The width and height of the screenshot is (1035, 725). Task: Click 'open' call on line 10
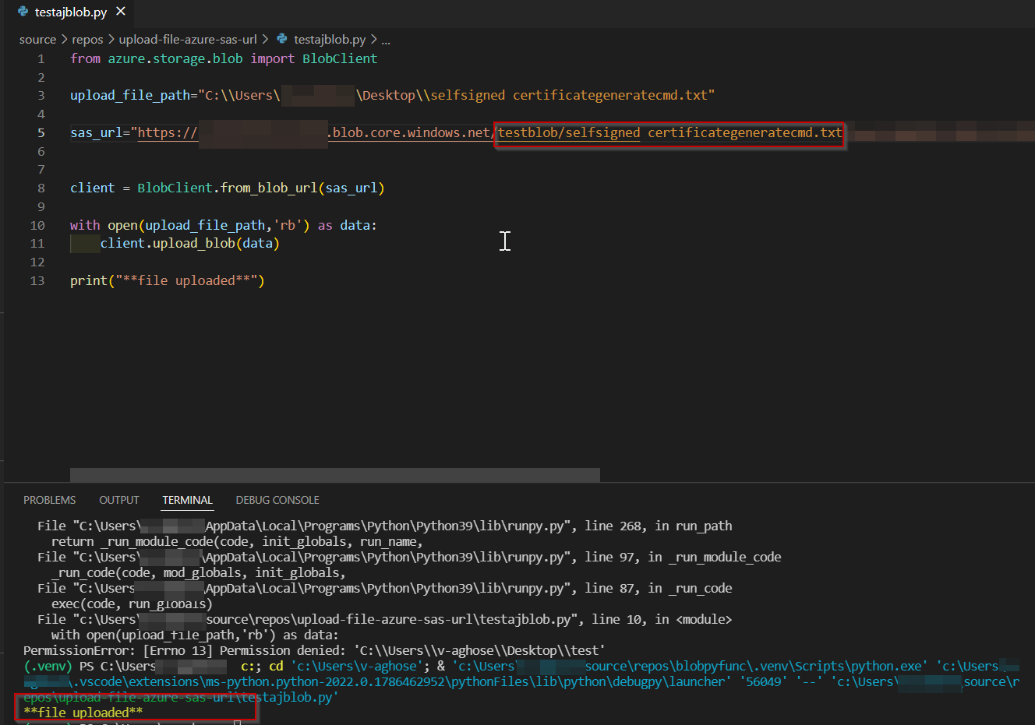point(122,225)
